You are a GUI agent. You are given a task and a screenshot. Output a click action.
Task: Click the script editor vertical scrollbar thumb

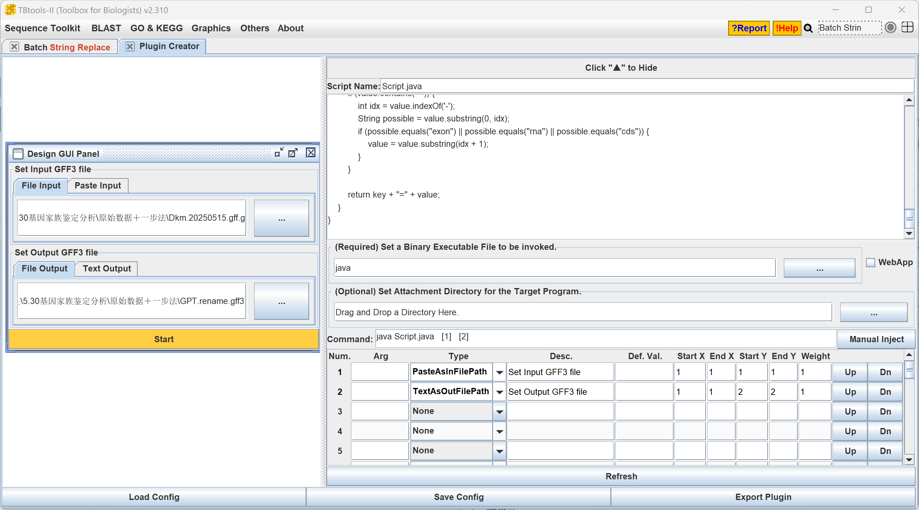point(909,219)
